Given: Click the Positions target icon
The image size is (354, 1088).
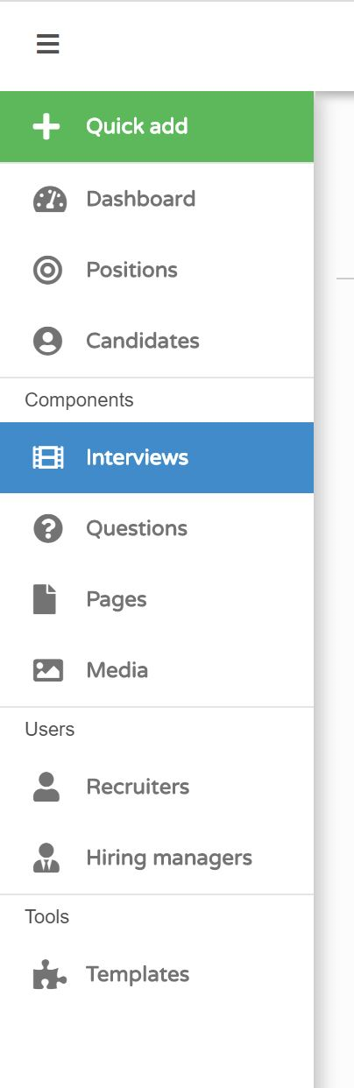Looking at the screenshot, I should (x=47, y=270).
